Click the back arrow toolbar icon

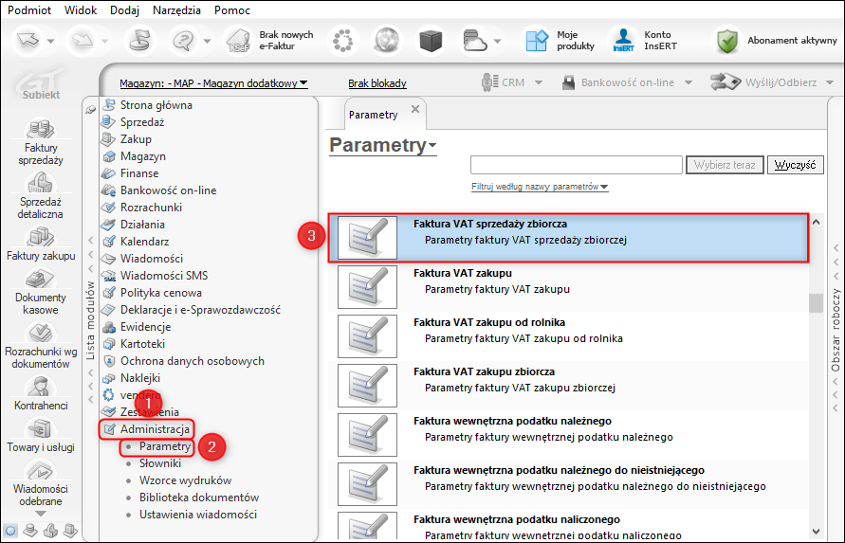click(x=29, y=41)
